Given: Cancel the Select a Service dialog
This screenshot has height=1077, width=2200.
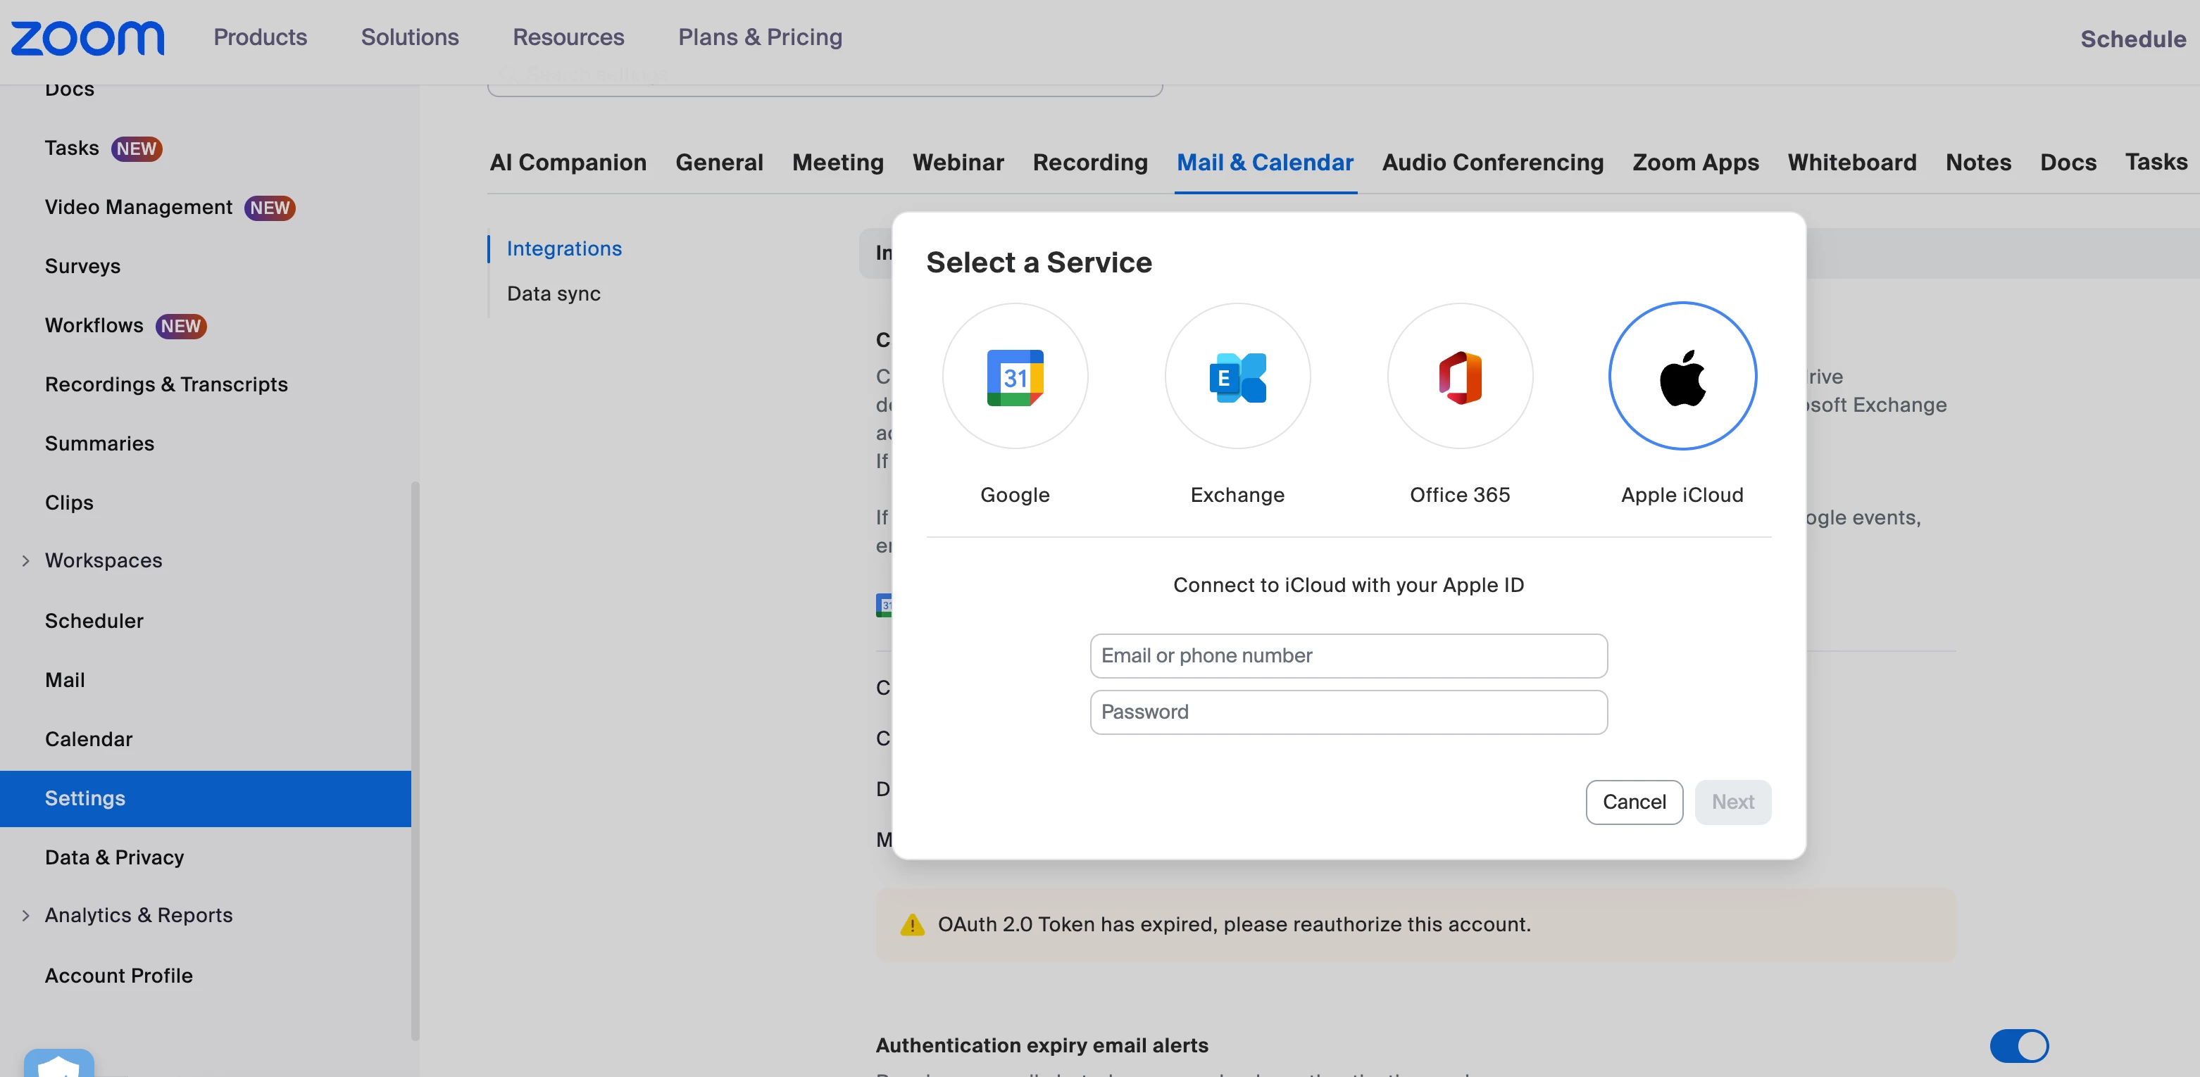Looking at the screenshot, I should (x=1633, y=802).
